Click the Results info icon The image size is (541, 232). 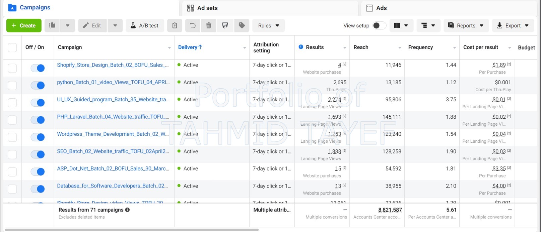coord(301,47)
